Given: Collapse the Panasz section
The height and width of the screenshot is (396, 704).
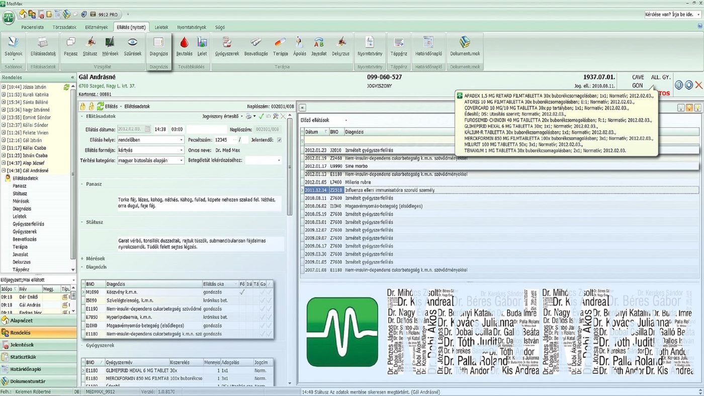Looking at the screenshot, I should (x=82, y=184).
